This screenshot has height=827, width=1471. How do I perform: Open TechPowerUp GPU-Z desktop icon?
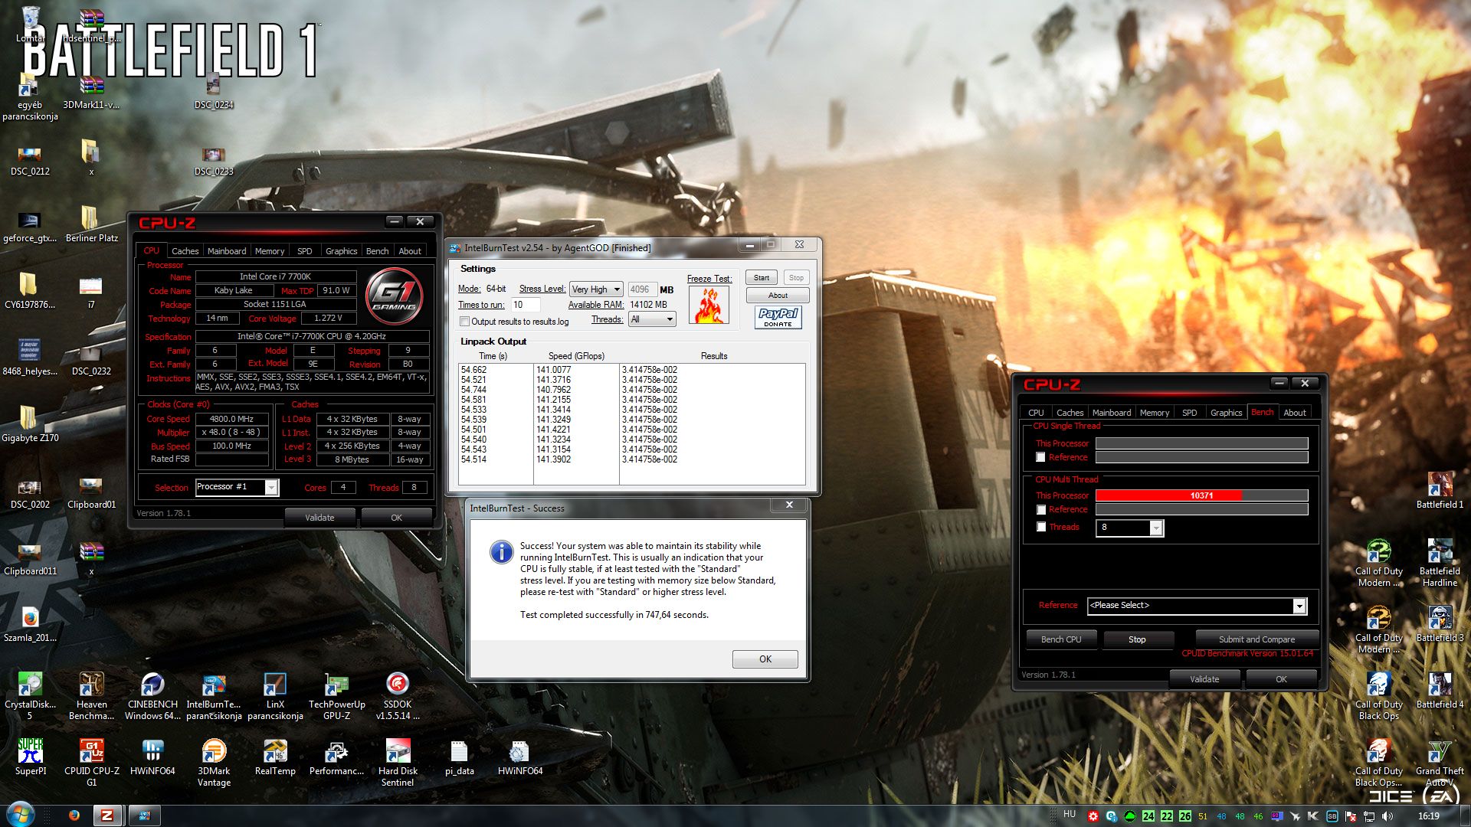pos(336,685)
